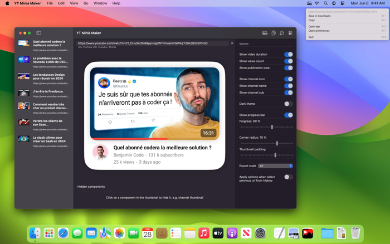Click the Progress slider
The height and width of the screenshot is (244, 390).
[267, 127]
